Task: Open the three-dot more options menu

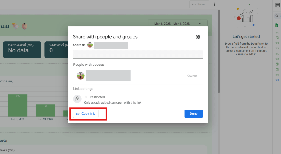Action: click(x=215, y=4)
